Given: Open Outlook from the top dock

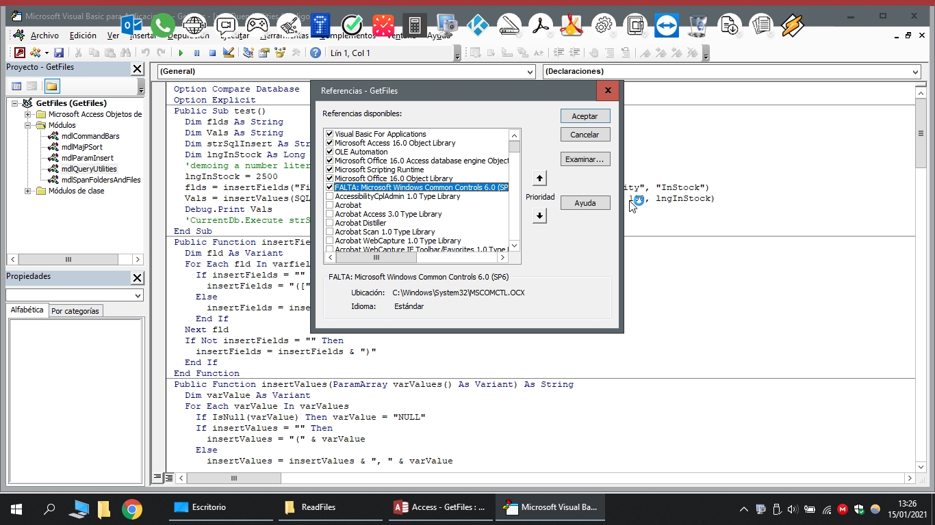Looking at the screenshot, I should pyautogui.click(x=131, y=25).
